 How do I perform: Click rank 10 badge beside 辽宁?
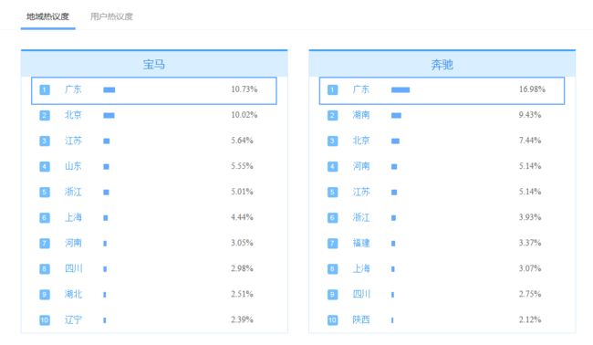pos(45,320)
